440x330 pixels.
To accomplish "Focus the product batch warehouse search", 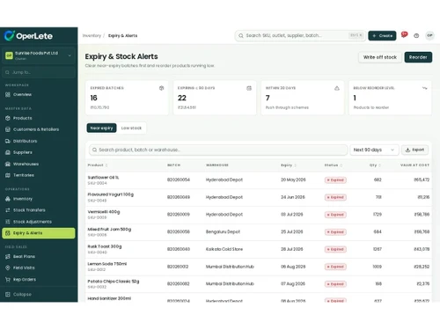I will [x=218, y=150].
